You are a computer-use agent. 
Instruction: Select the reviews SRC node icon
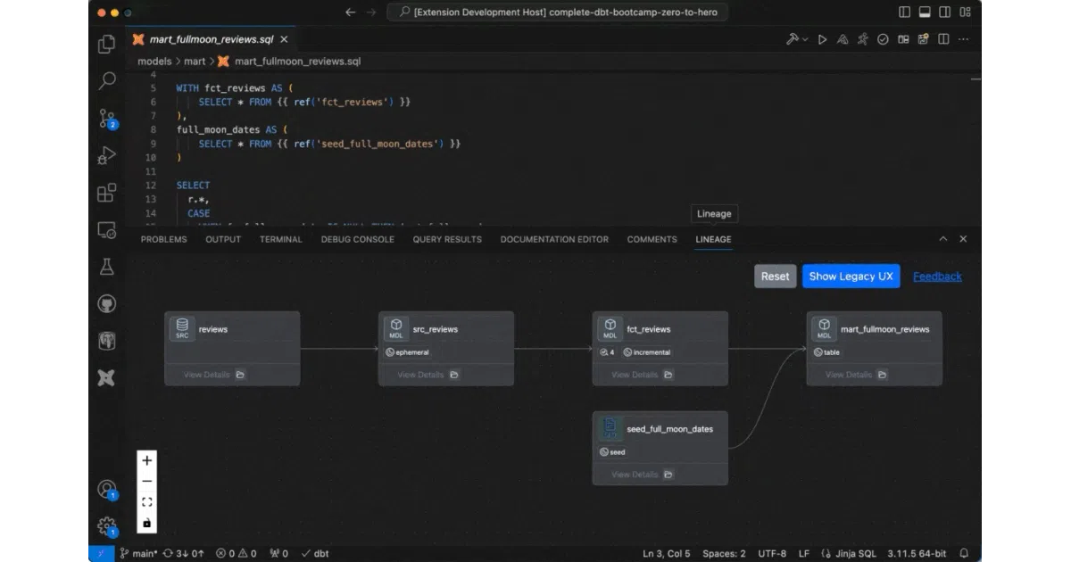tap(182, 328)
